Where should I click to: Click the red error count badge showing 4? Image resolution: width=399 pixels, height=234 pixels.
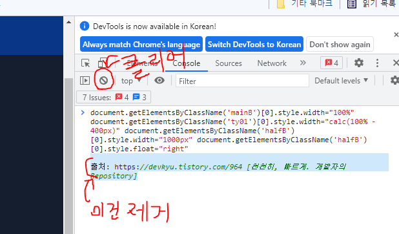[x=332, y=63]
